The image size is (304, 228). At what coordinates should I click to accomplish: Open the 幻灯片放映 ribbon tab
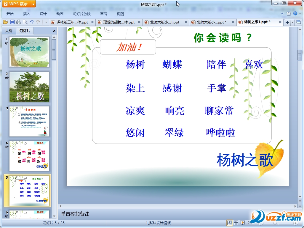[82, 14]
